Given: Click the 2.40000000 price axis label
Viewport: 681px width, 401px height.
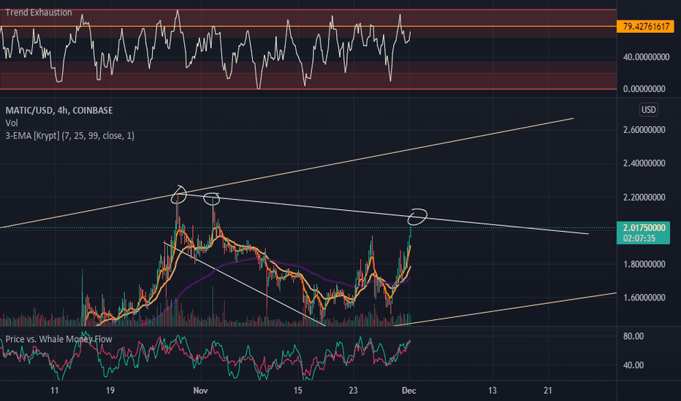Looking at the screenshot, I should point(644,163).
